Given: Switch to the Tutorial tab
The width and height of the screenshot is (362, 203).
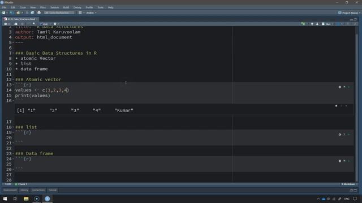Looking at the screenshot, I should pyautogui.click(x=53, y=190).
